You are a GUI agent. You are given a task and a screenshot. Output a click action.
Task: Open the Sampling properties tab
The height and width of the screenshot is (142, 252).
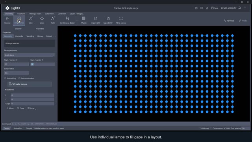pyautogui.click(x=30, y=36)
